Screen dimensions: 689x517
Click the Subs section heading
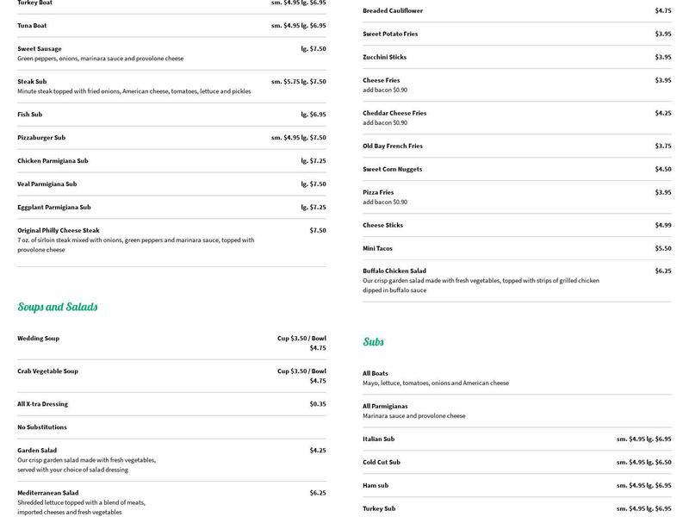click(373, 342)
